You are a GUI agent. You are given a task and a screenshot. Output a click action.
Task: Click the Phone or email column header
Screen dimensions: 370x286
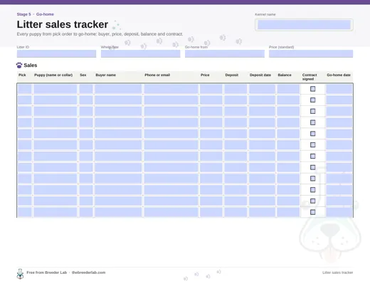(157, 75)
